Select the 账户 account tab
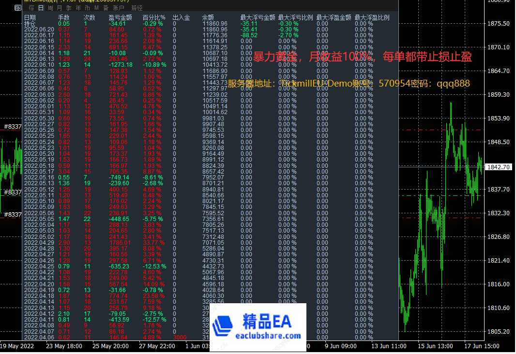 click(119, 8)
